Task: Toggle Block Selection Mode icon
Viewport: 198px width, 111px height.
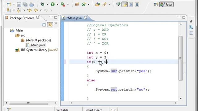Action: click(131, 5)
